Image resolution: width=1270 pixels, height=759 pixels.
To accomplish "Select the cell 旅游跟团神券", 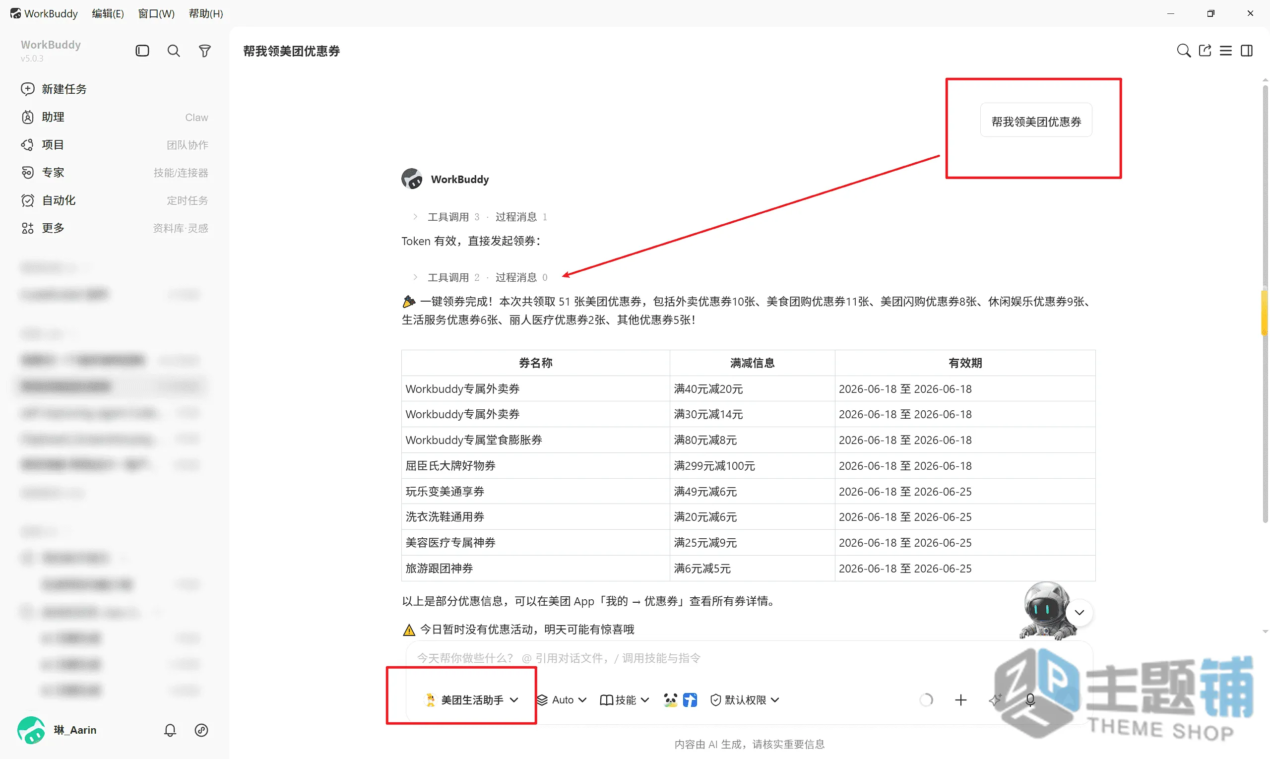I will [535, 568].
